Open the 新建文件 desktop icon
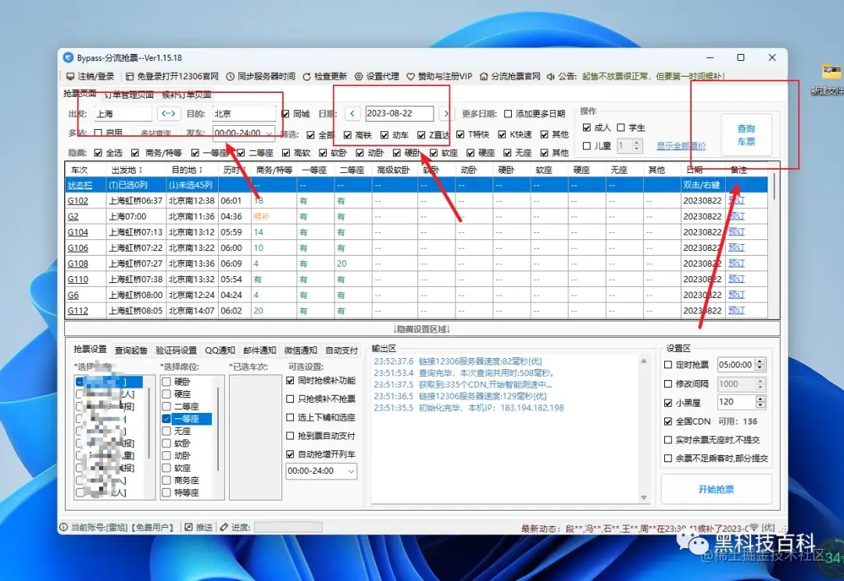Screen dimensions: 844x581 click(x=831, y=80)
